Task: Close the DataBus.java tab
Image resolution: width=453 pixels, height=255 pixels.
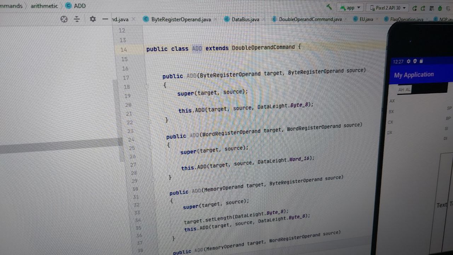Action: [x=263, y=19]
